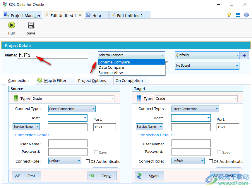This screenshot has width=252, height=188.
Task: Choose Schema View from the dropdown list
Action: (x=131, y=73)
